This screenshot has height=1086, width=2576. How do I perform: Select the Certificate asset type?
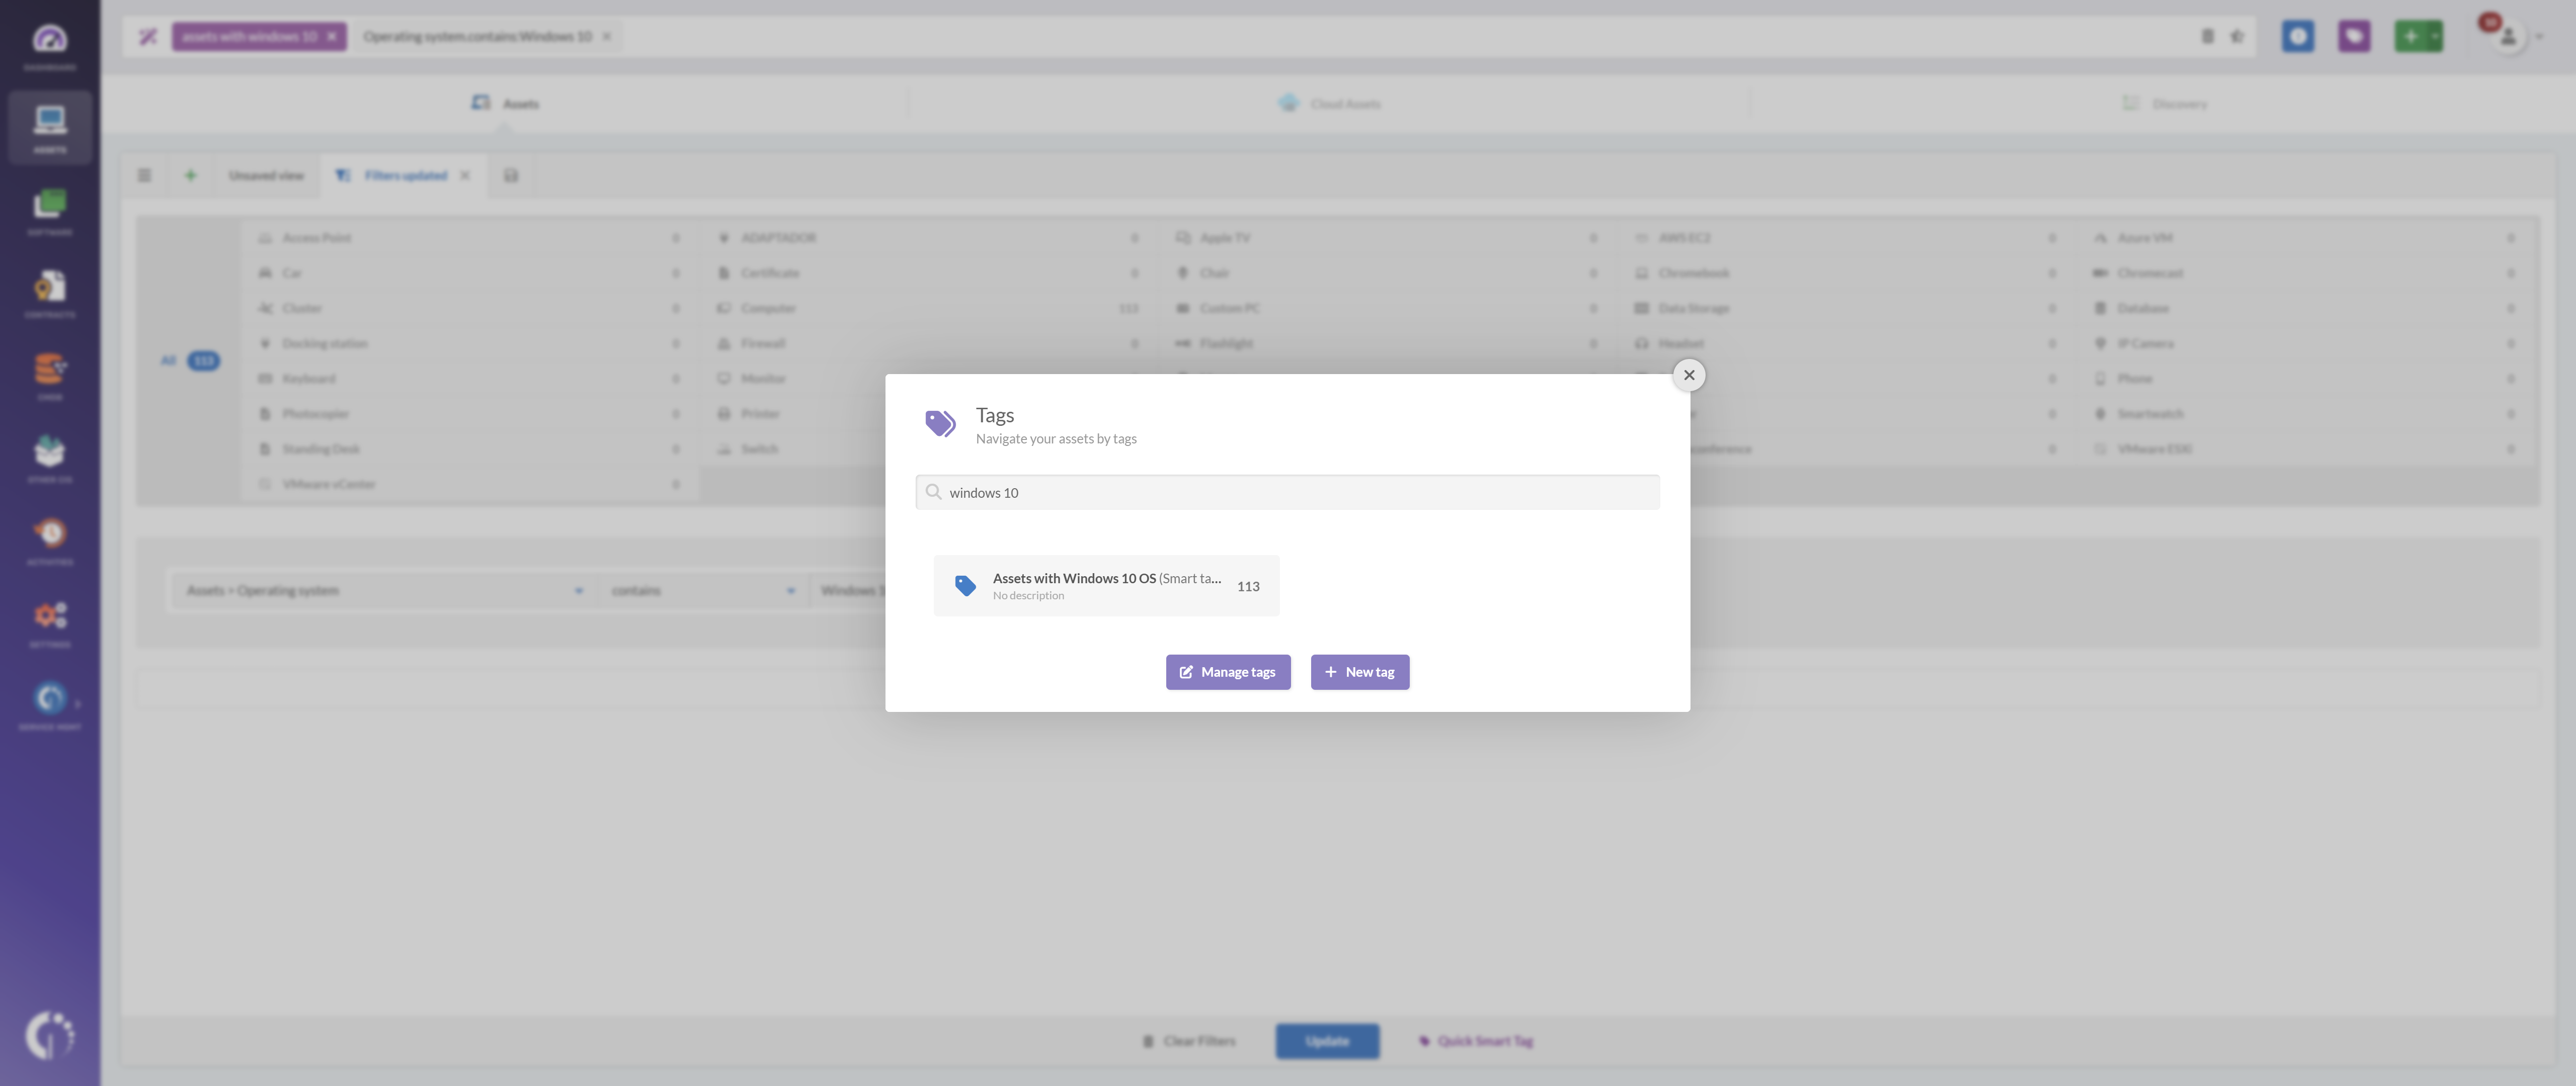coord(928,273)
